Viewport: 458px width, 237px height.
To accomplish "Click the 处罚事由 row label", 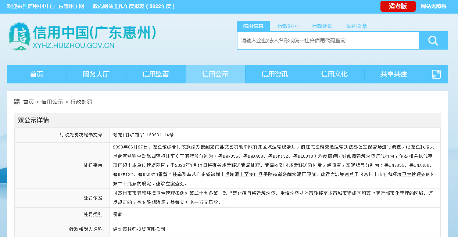I will tap(94, 165).
